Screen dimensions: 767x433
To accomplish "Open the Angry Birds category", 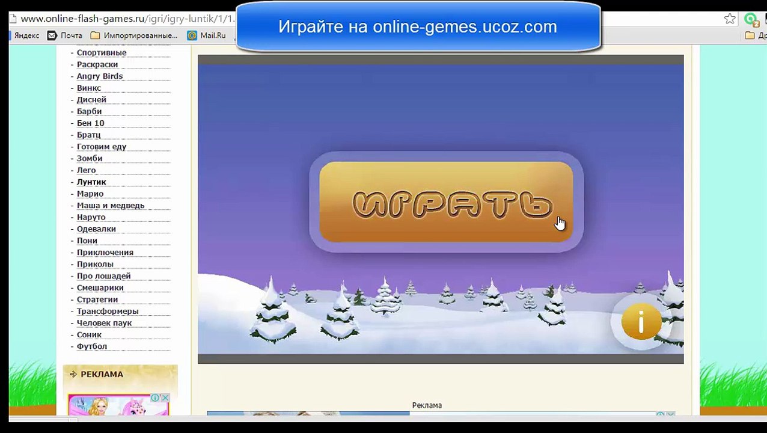I will pos(100,76).
